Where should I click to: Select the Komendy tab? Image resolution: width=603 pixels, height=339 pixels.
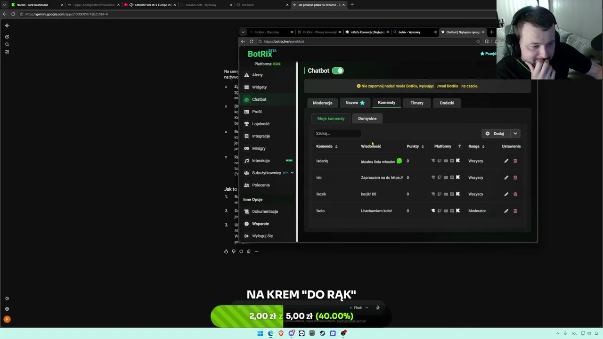click(386, 103)
